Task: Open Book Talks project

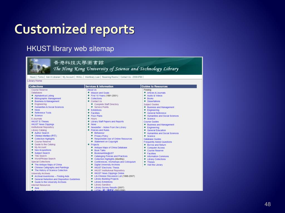Action: tap(100, 150)
